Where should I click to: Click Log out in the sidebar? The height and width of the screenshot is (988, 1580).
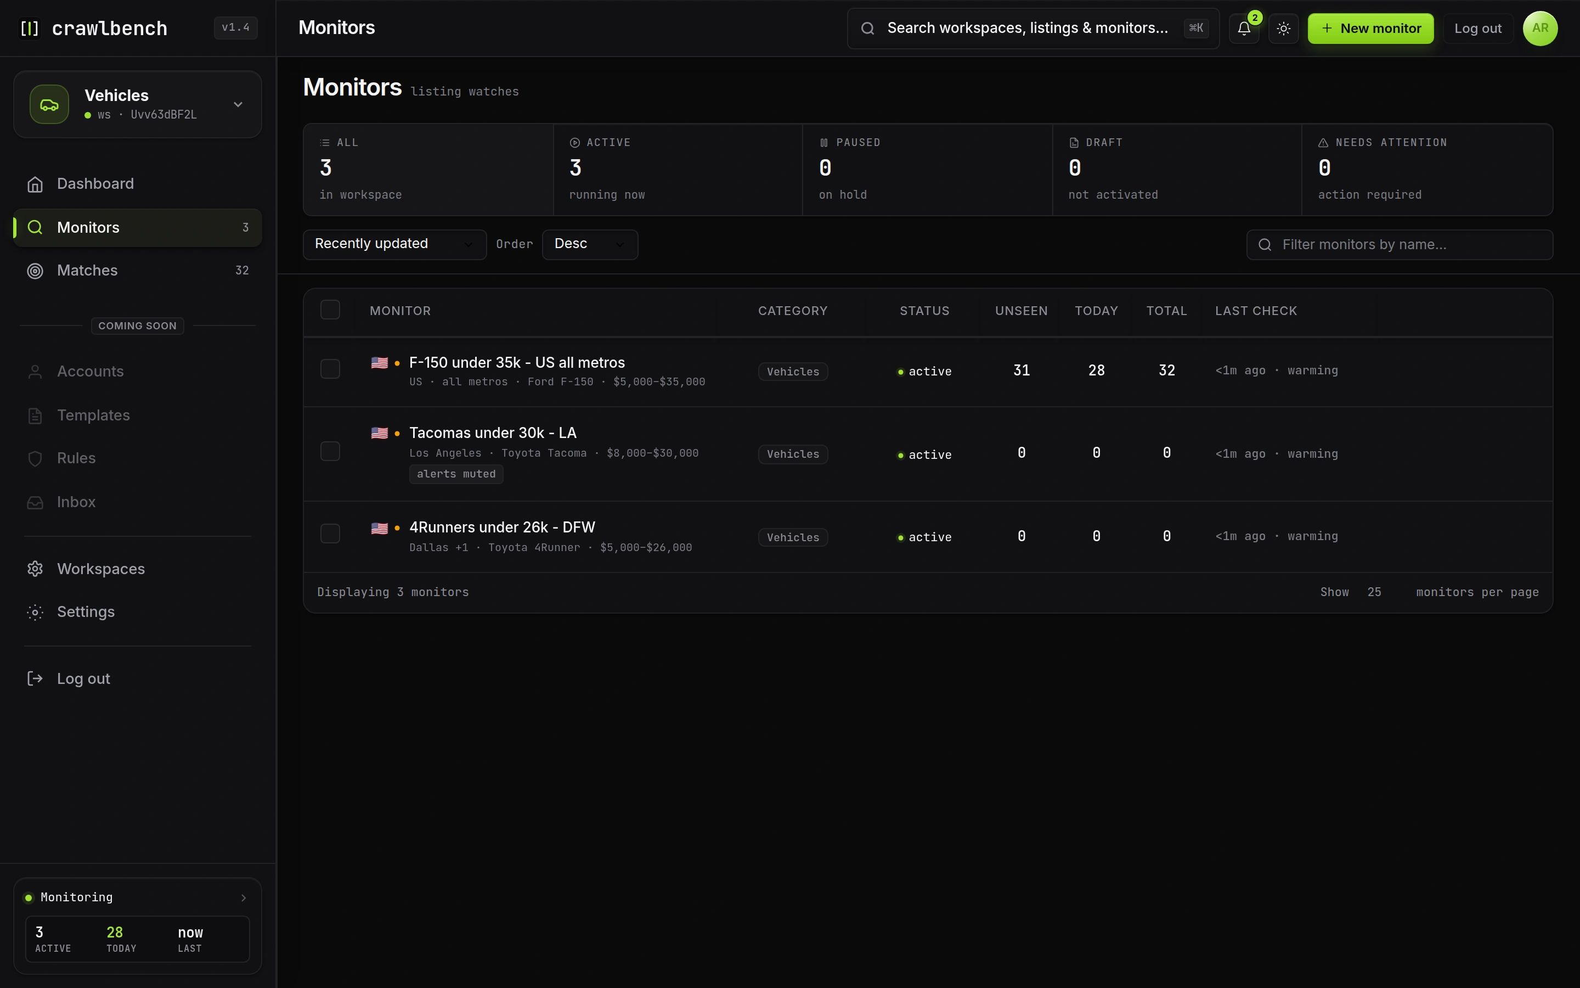pyautogui.click(x=138, y=679)
